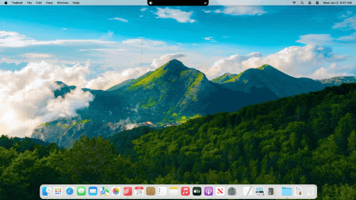Viewport: 356px width, 200px height.
Task: Open Podcasts from the dock
Action: coord(209,191)
